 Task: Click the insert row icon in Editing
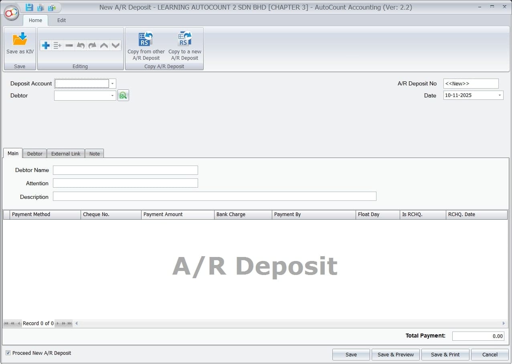pyautogui.click(x=57, y=46)
